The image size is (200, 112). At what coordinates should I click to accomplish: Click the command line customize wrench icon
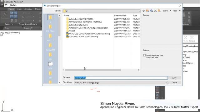click(2, 5)
